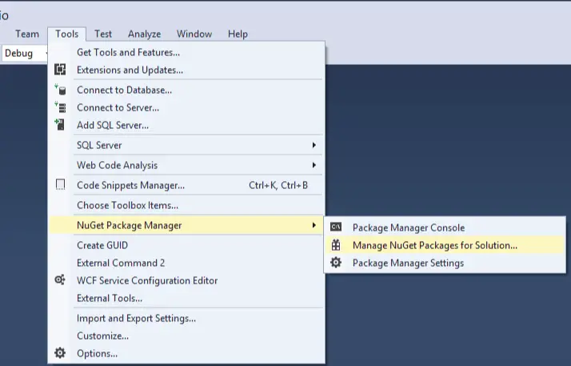This screenshot has height=366, width=571.
Task: Select Get Tools and Features
Action: coord(186,52)
